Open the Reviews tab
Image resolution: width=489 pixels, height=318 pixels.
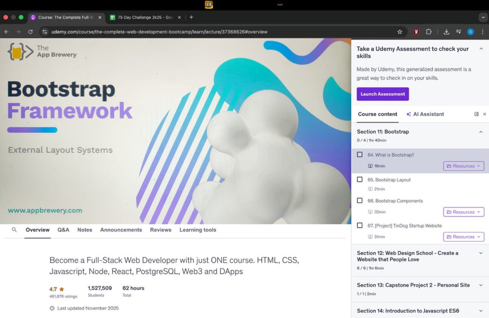tap(161, 230)
